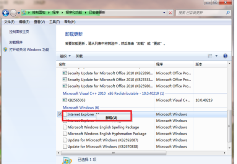Sort by the 名称 column header

tap(106, 64)
